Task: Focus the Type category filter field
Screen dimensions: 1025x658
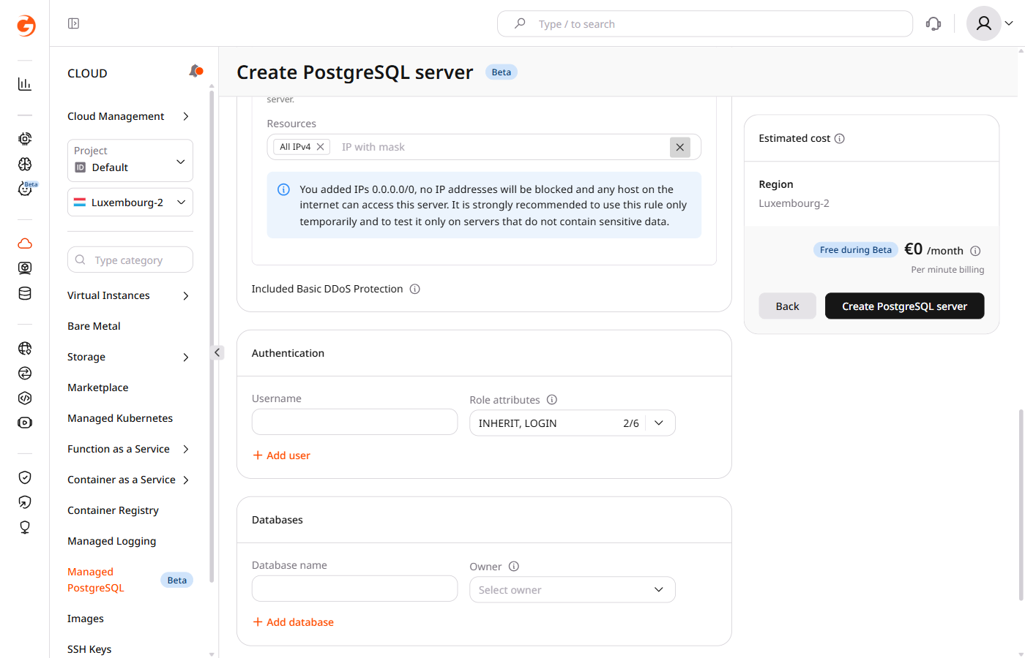Action: coord(130,260)
